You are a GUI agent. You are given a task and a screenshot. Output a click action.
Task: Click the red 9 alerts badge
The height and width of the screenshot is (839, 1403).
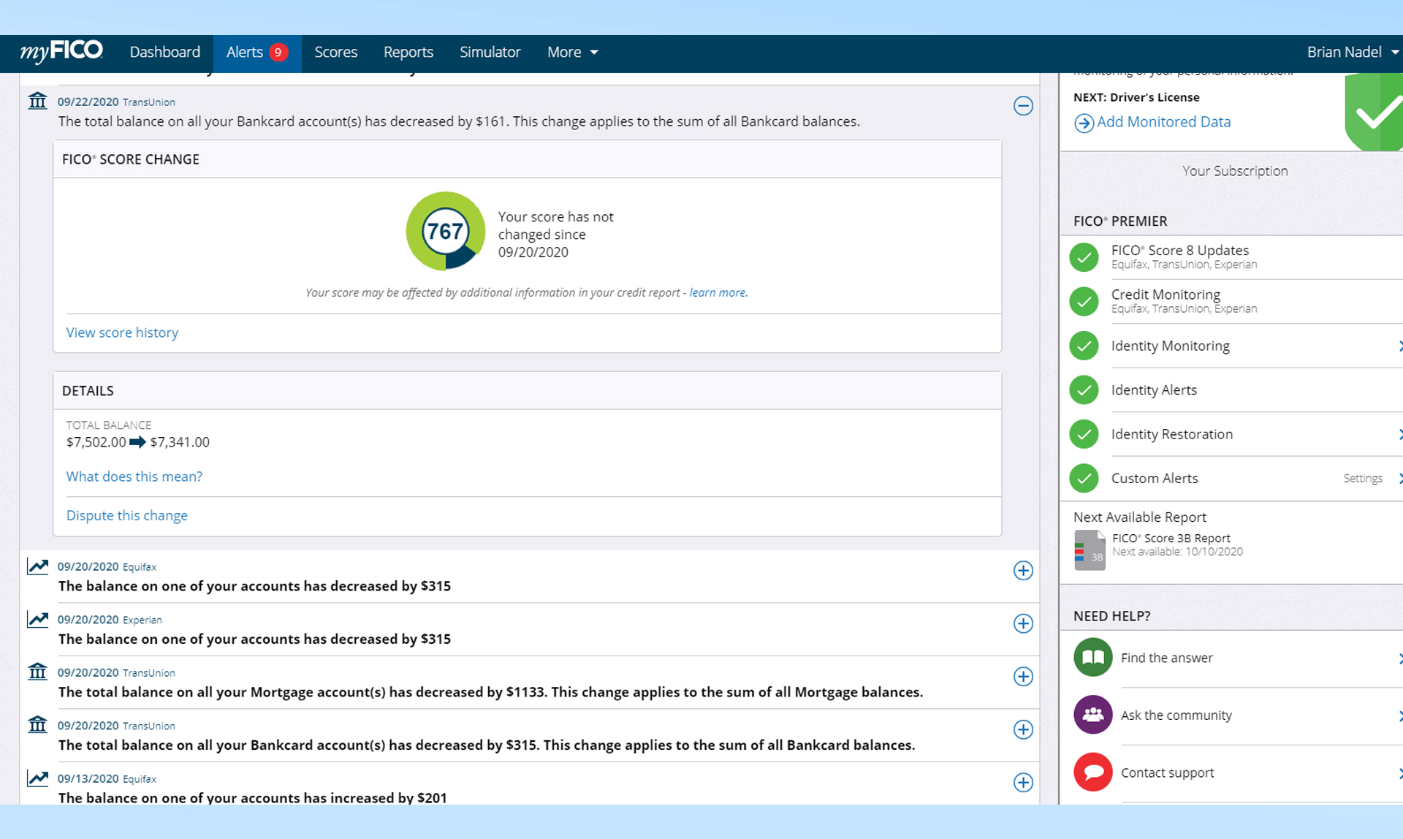coord(278,53)
